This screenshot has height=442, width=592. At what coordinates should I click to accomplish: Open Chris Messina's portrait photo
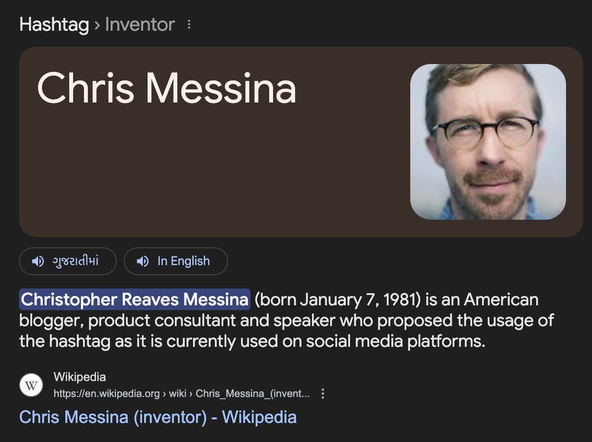coord(488,142)
